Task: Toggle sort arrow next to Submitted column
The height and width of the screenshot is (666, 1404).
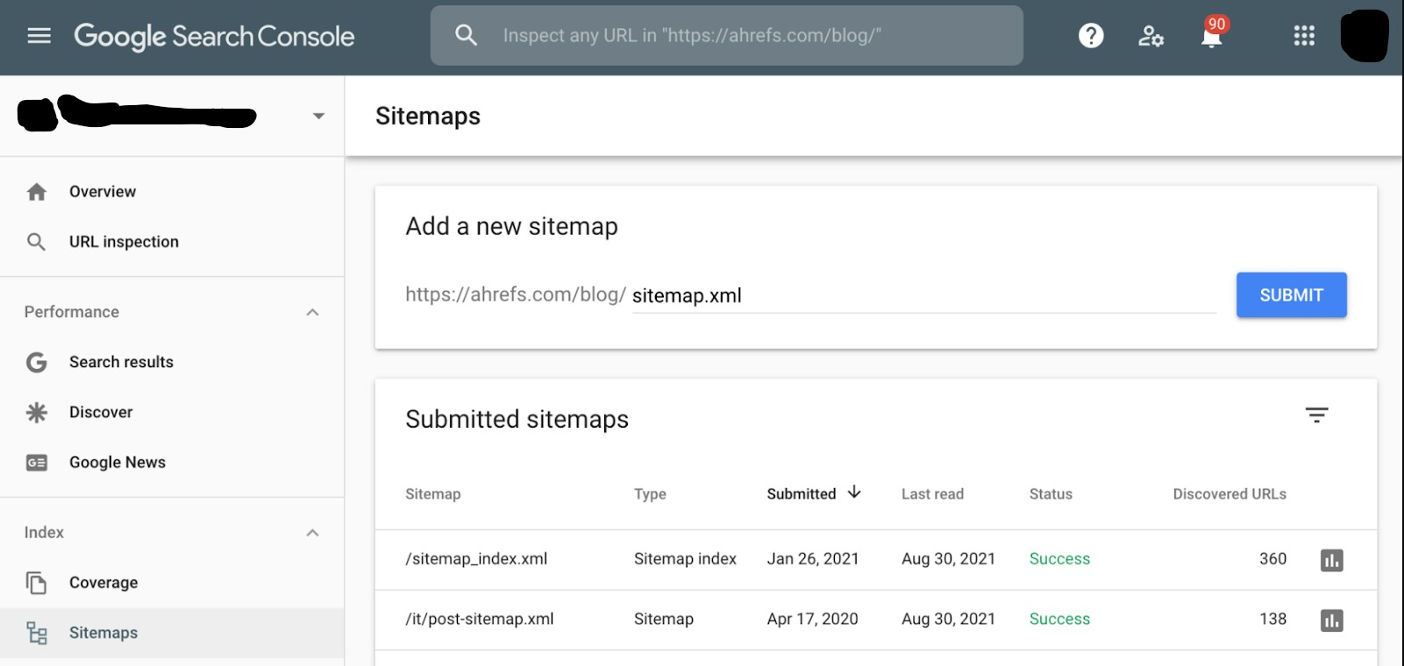Action: pyautogui.click(x=854, y=492)
